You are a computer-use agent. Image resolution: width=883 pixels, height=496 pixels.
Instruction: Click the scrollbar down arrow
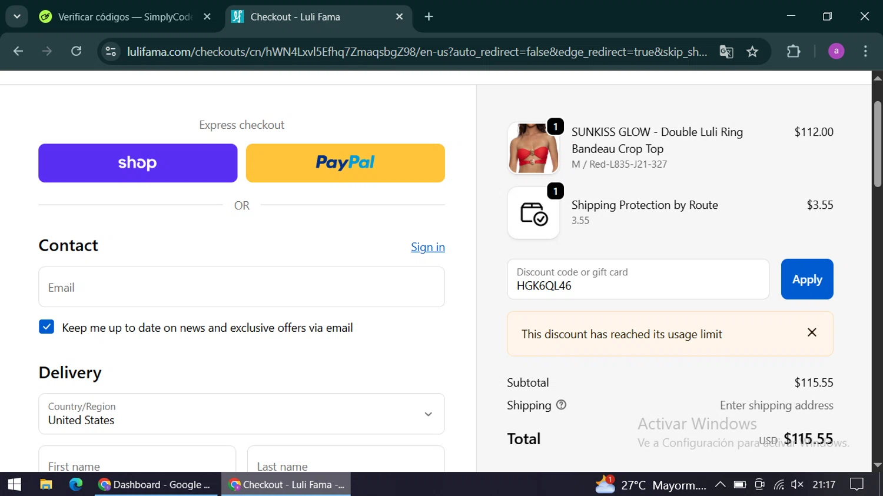coord(877,465)
